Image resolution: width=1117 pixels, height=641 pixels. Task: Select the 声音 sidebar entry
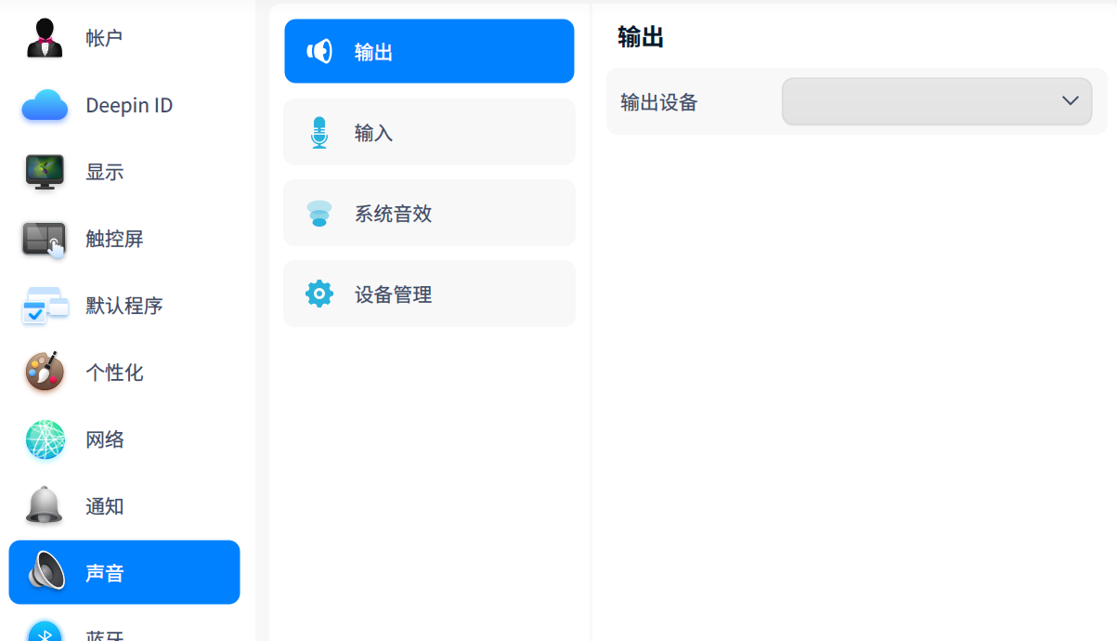pyautogui.click(x=124, y=572)
